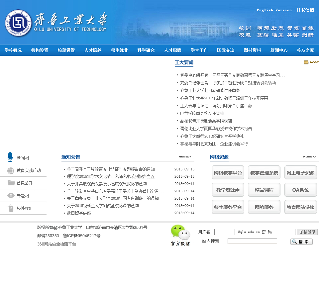The width and height of the screenshot is (319, 290).
Task: Open notice 关于召开“工程教育专业认证”专题报告会
Action: pyautogui.click(x=111, y=169)
